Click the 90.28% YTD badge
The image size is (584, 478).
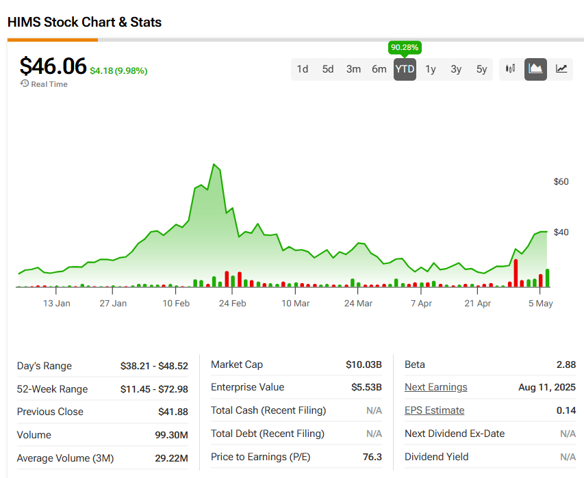point(405,48)
